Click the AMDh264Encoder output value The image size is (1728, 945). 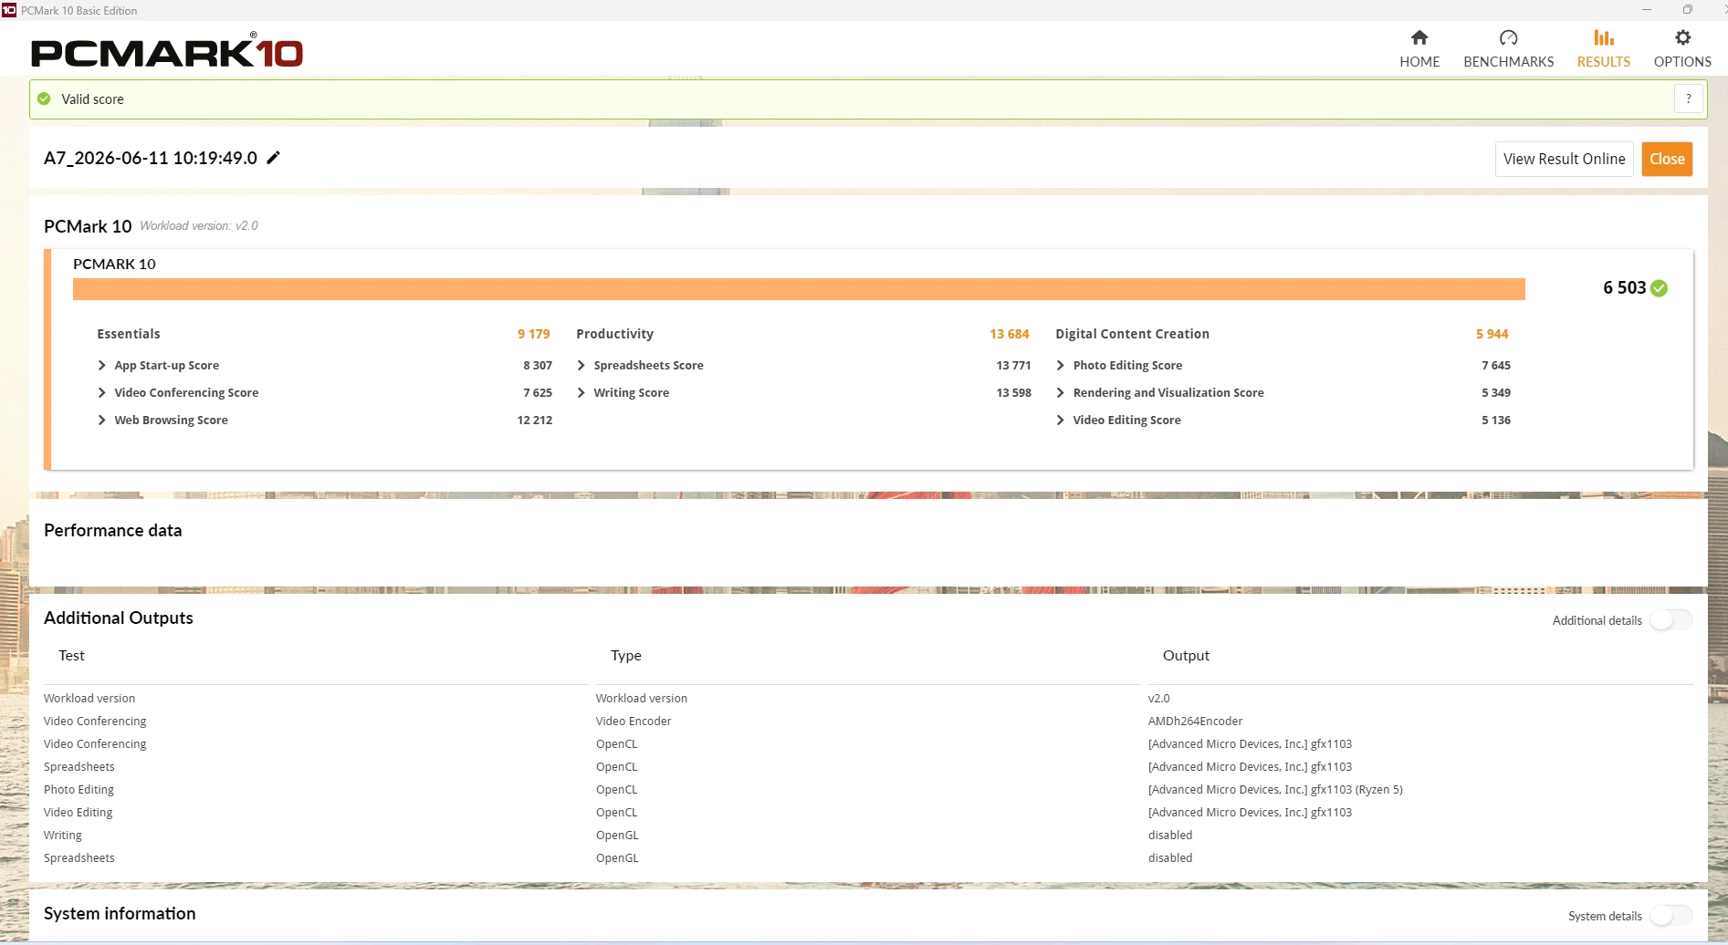click(x=1195, y=722)
